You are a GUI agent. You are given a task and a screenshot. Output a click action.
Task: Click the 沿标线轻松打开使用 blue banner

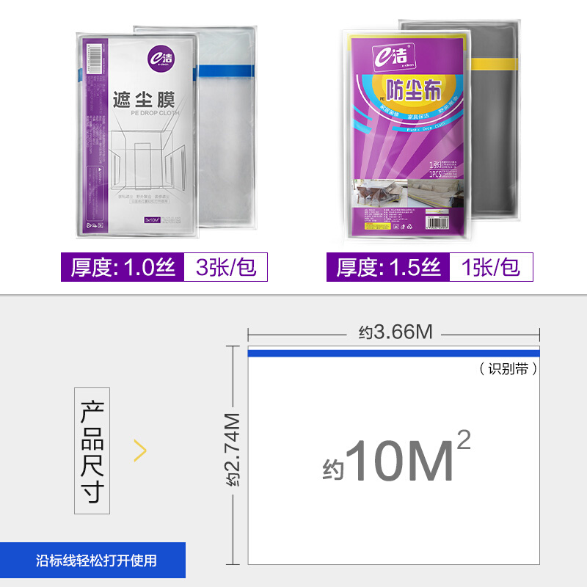point(92,561)
